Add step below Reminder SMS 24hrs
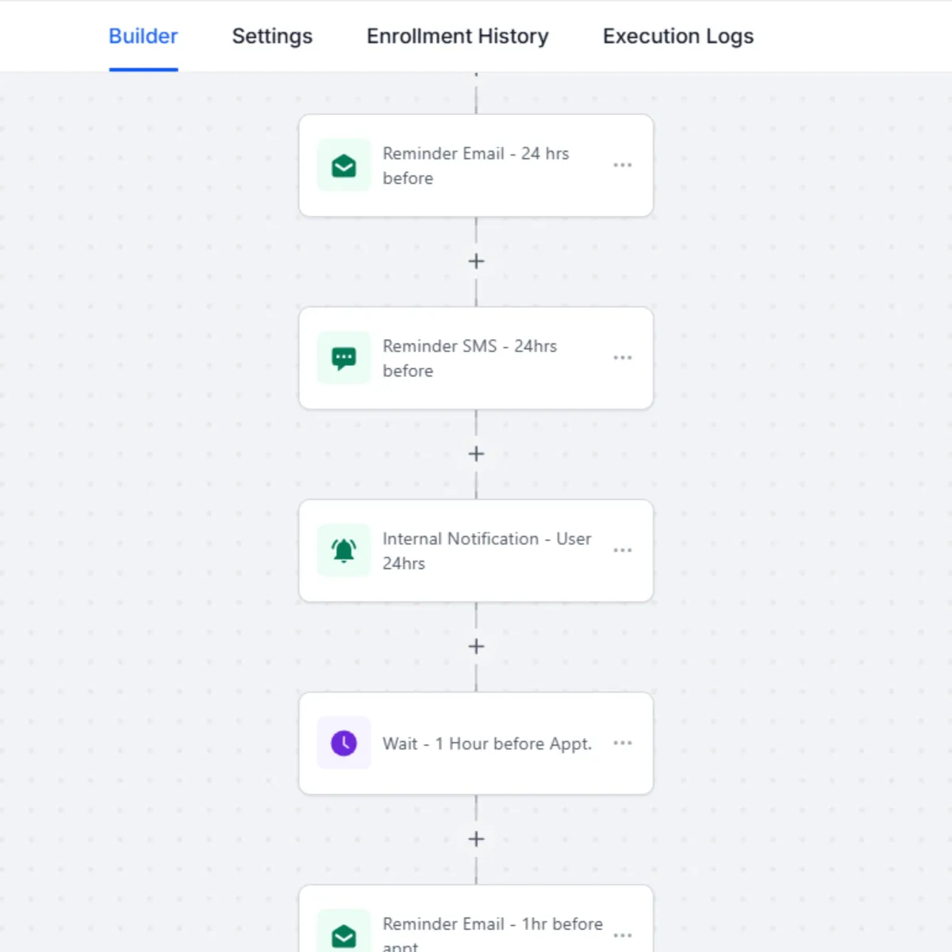The image size is (952, 952). 476,454
